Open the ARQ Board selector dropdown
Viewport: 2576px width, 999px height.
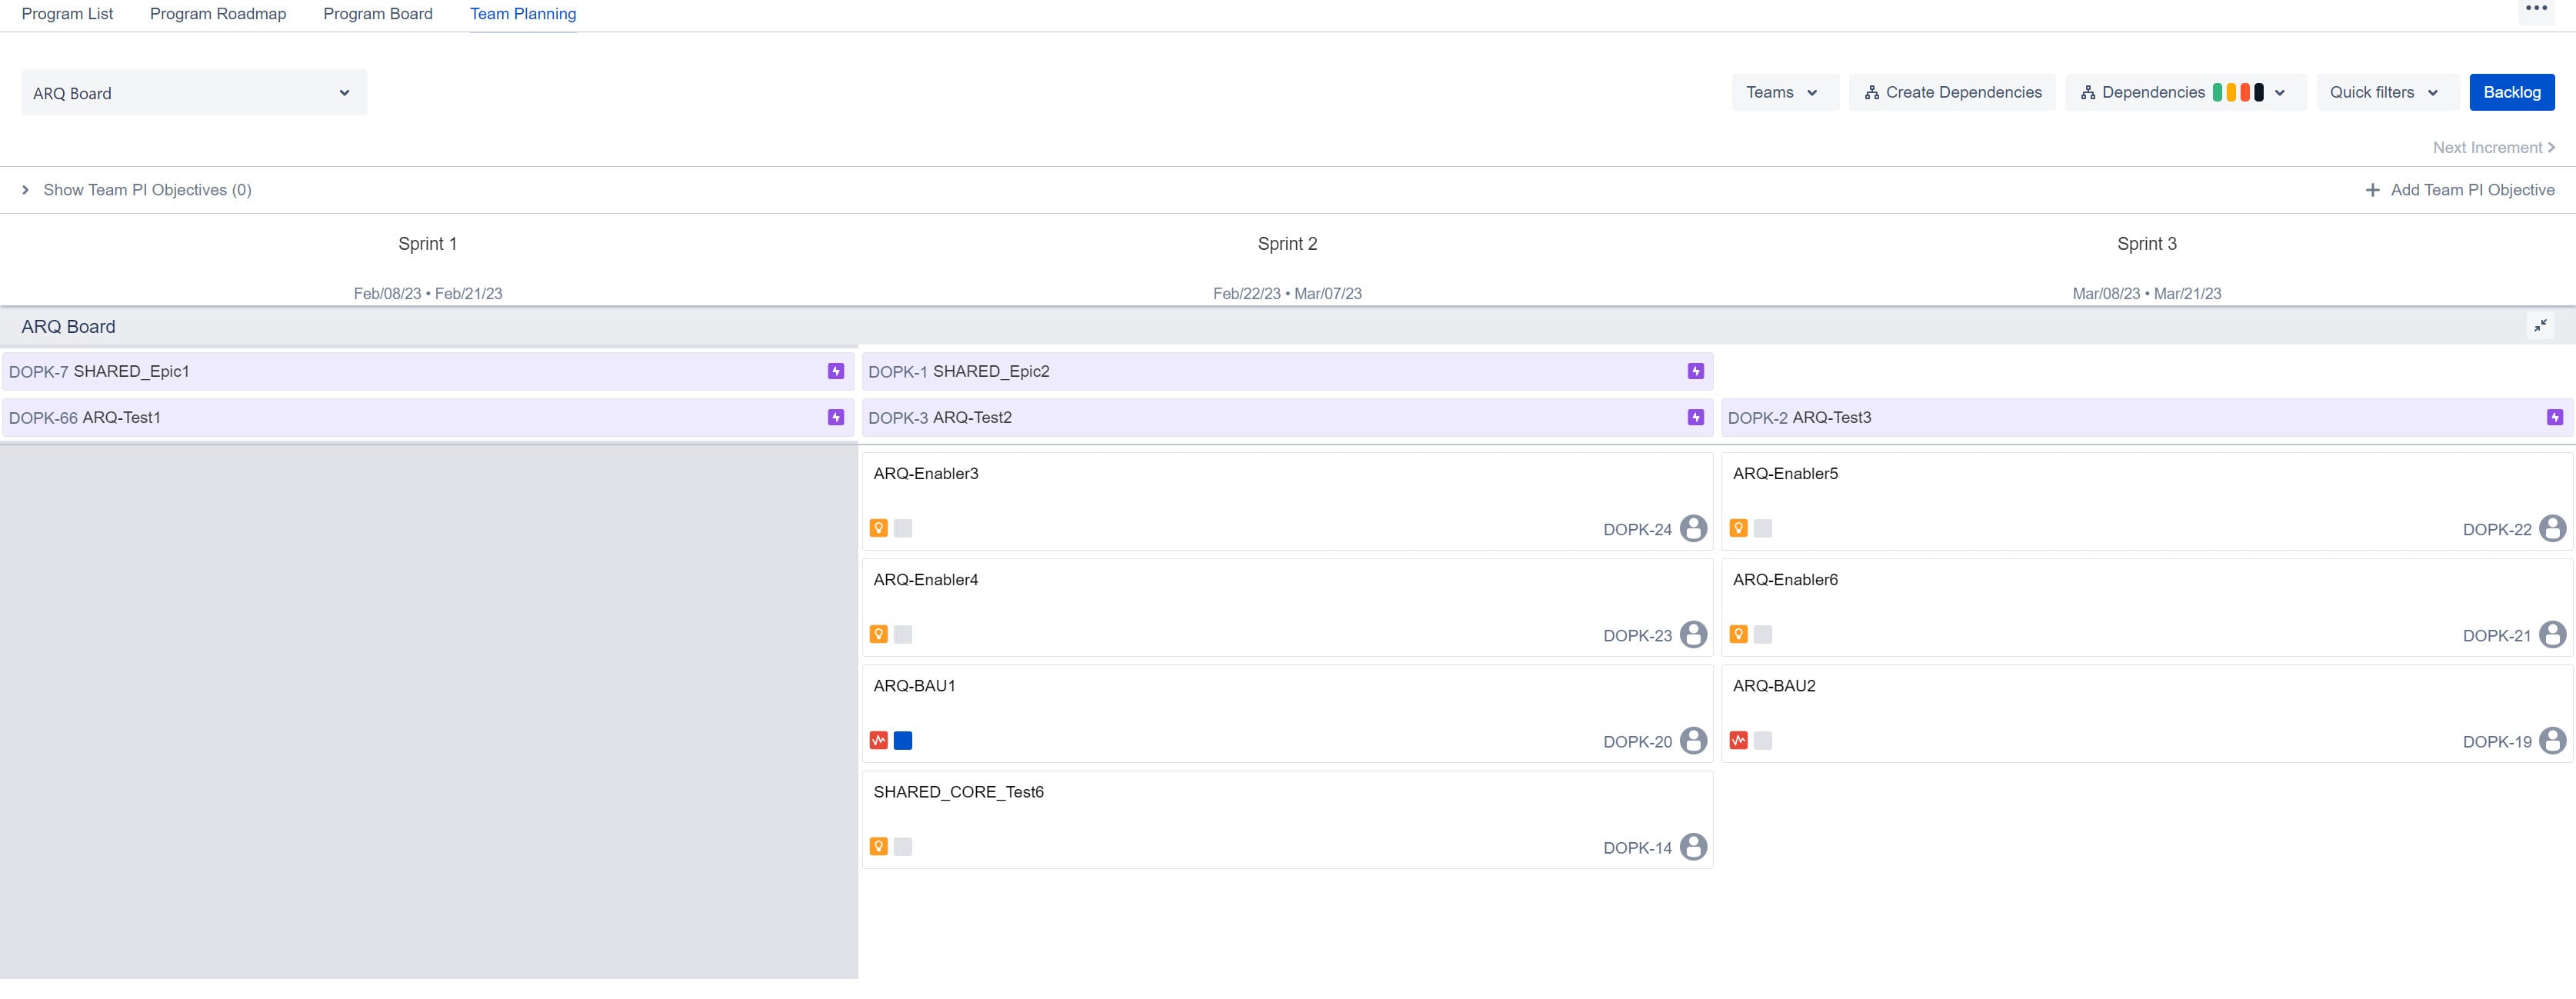coord(194,93)
